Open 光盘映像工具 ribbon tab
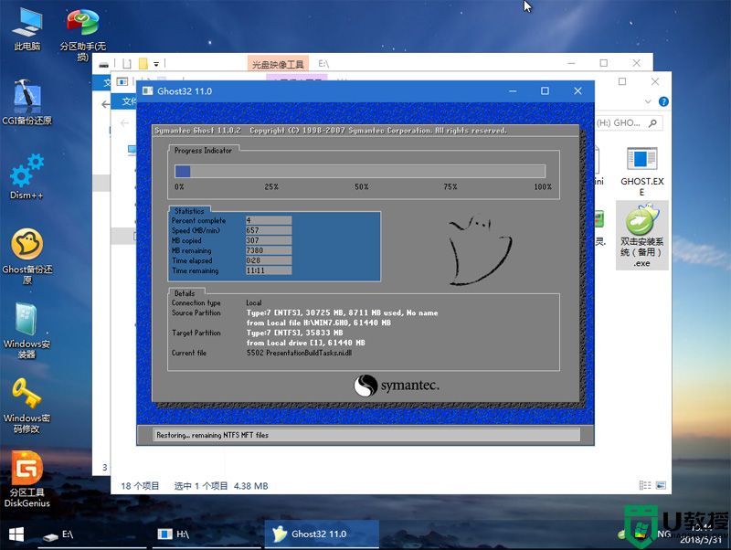This screenshot has height=550, width=731. 278,65
